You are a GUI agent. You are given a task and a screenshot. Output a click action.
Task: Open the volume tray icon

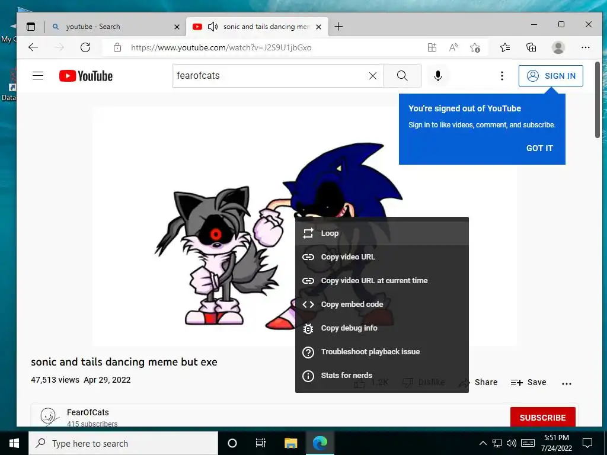tap(512, 443)
